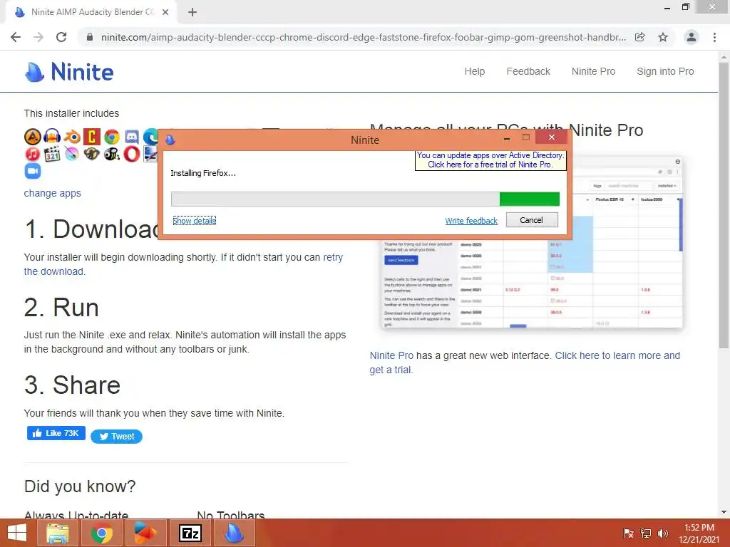Click the MusicBee bee icon
730x547 pixels.
click(x=112, y=154)
